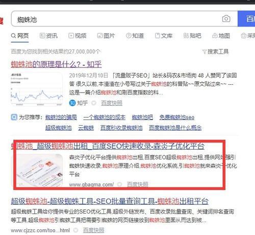Open recommended search 免费蜘蛛池seo

pyautogui.click(x=177, y=117)
